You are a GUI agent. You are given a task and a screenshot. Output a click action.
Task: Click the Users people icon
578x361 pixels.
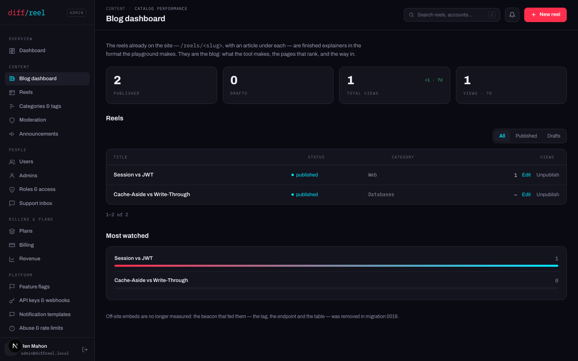point(12,162)
